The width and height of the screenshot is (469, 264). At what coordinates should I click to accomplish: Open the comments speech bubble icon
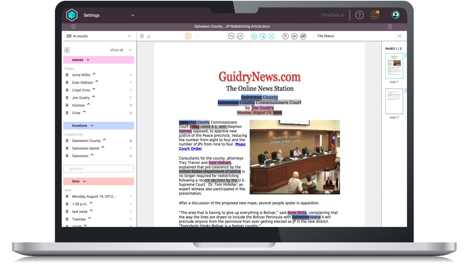pyautogui.click(x=294, y=36)
